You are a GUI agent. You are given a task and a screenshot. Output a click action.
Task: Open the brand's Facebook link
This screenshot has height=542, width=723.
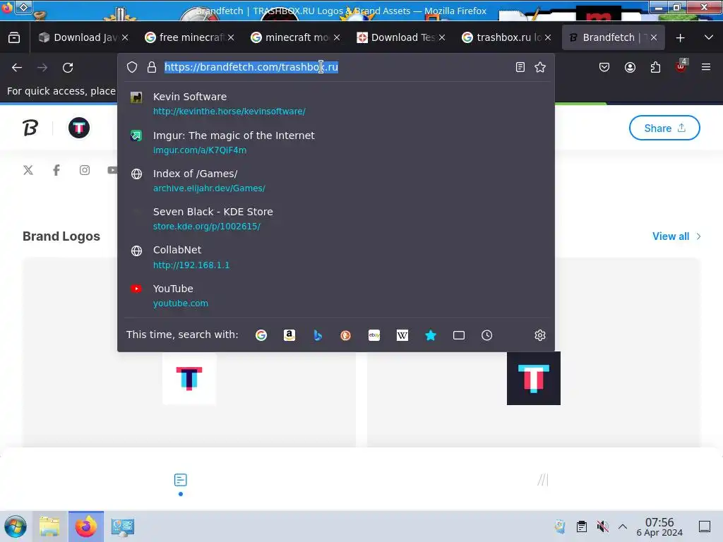[x=56, y=170]
